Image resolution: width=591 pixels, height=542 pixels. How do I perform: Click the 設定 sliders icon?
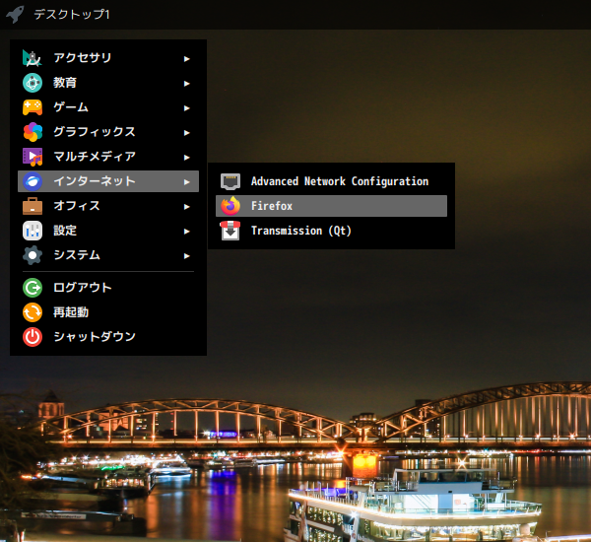pyautogui.click(x=33, y=231)
